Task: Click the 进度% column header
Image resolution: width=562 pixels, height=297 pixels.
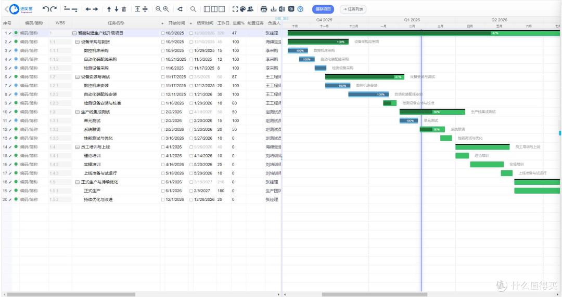Action: coord(238,23)
